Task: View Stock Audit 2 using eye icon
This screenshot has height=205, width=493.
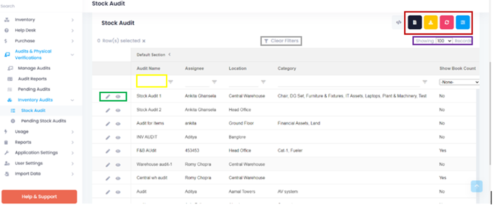Action: 118,110
